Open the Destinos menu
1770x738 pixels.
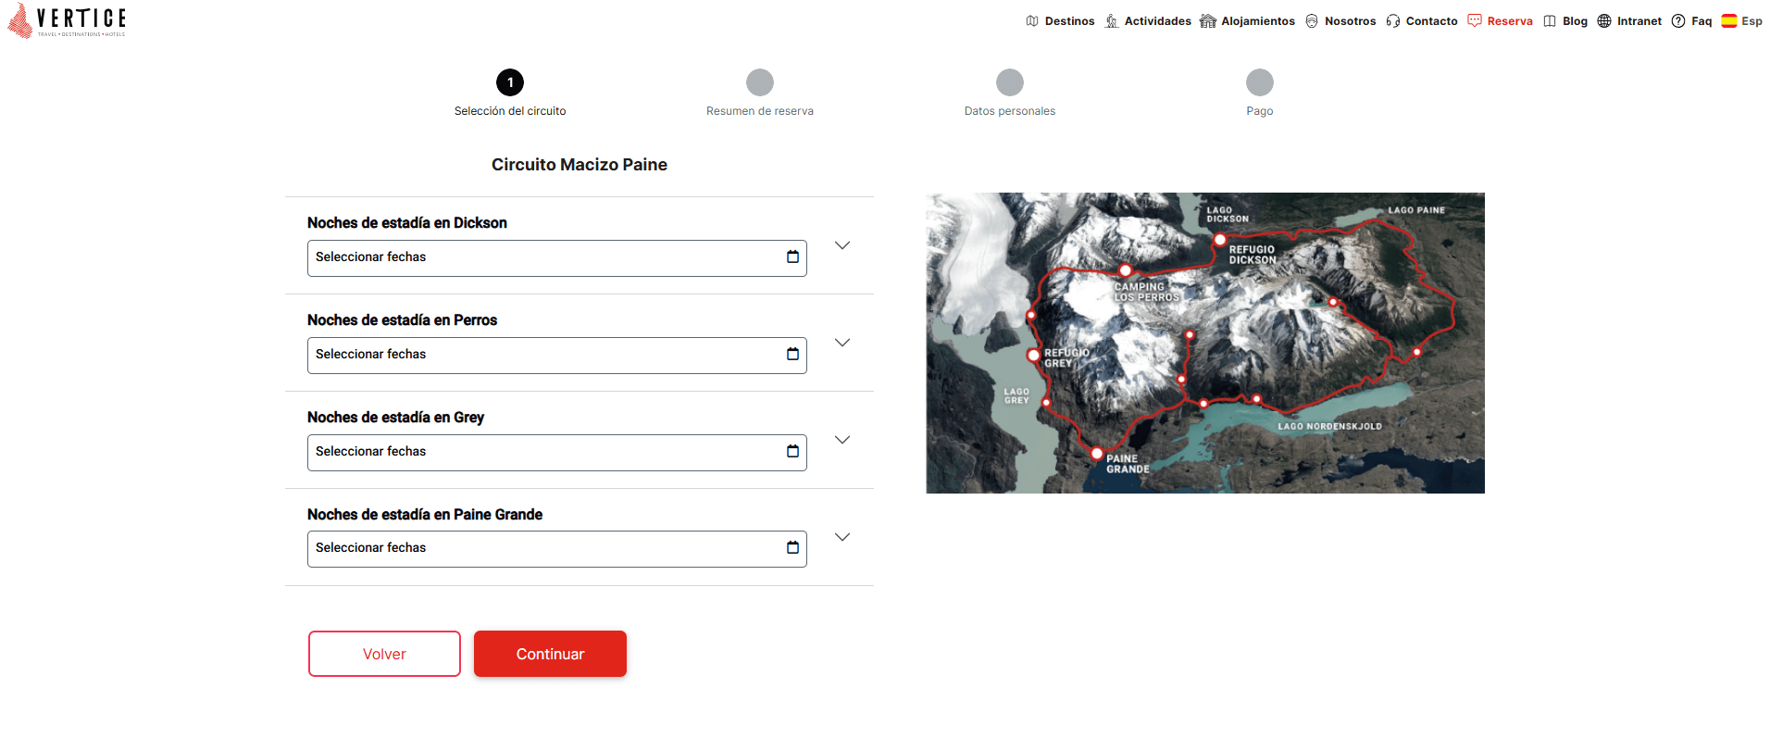tap(1060, 21)
